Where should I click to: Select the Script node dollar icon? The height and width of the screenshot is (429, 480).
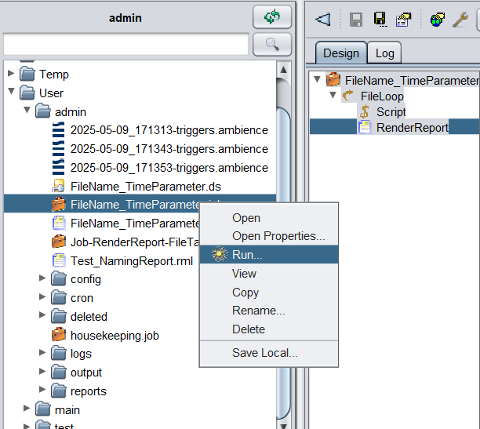click(x=364, y=112)
